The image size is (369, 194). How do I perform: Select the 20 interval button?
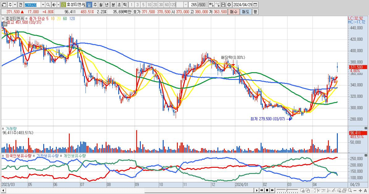[x=155, y=4]
